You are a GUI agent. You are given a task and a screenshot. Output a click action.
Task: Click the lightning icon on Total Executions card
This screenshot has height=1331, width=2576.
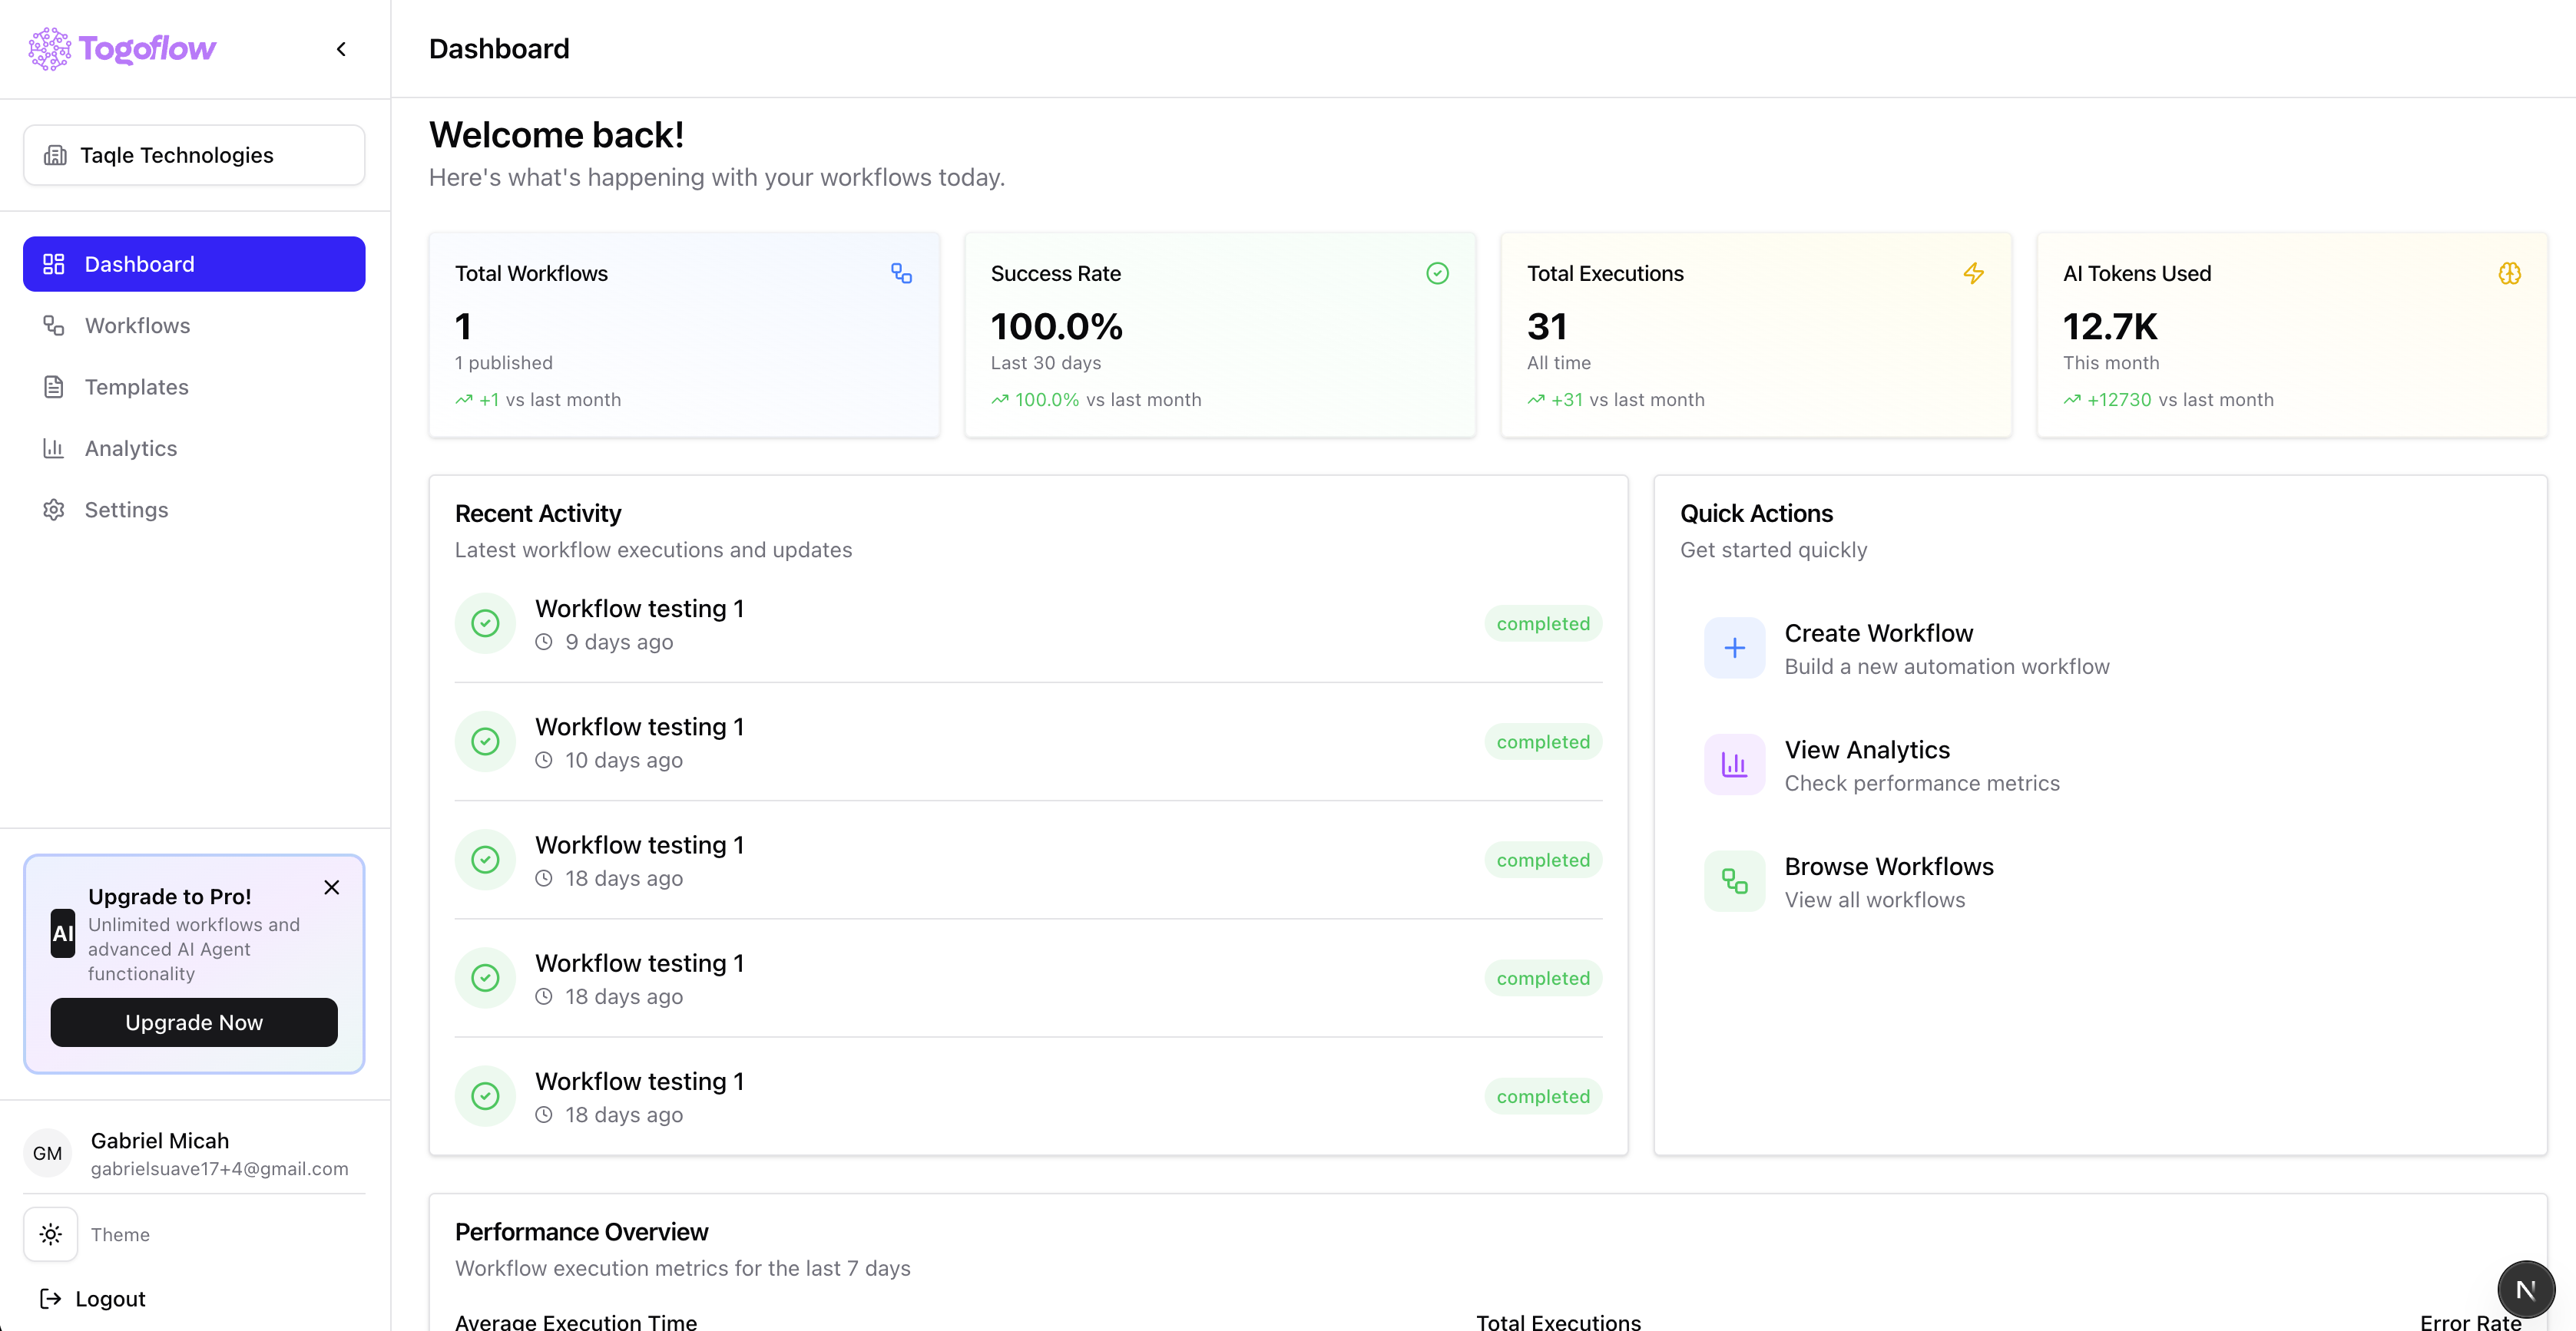point(1974,272)
